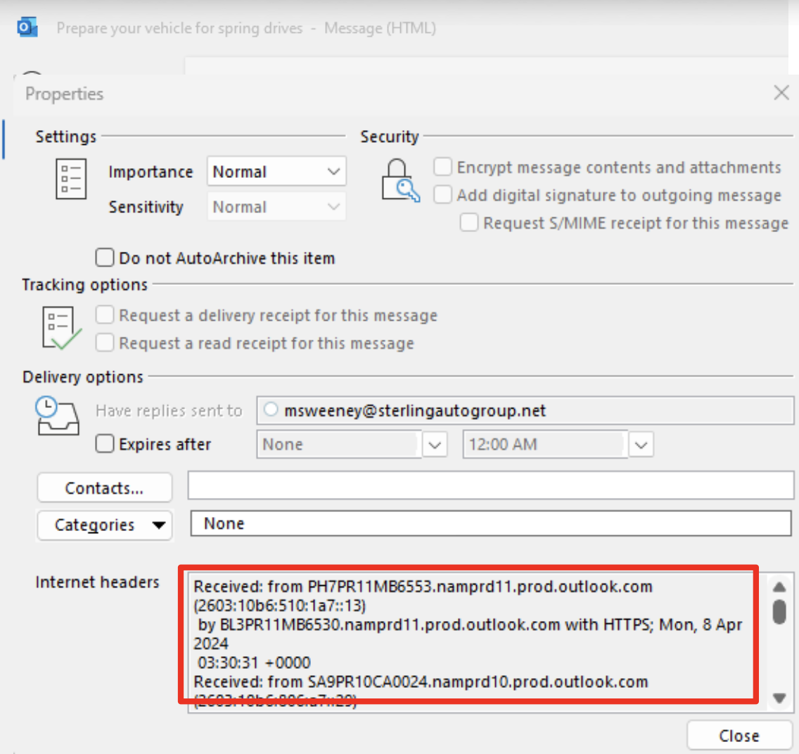Open the Categories dropdown button
799x754 pixels.
[104, 525]
